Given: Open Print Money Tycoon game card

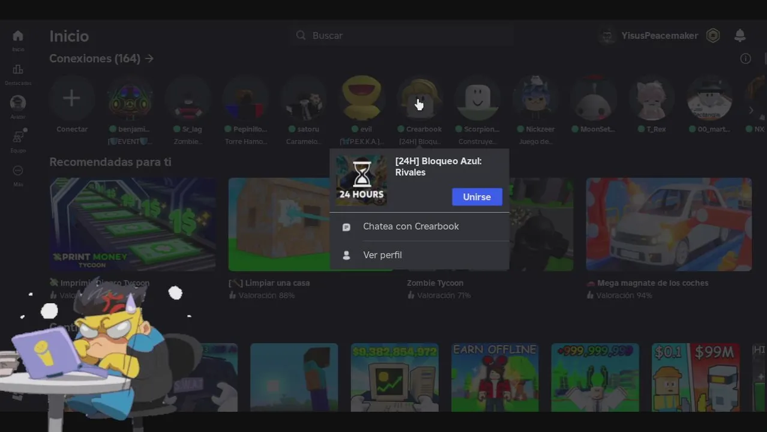Looking at the screenshot, I should [133, 224].
